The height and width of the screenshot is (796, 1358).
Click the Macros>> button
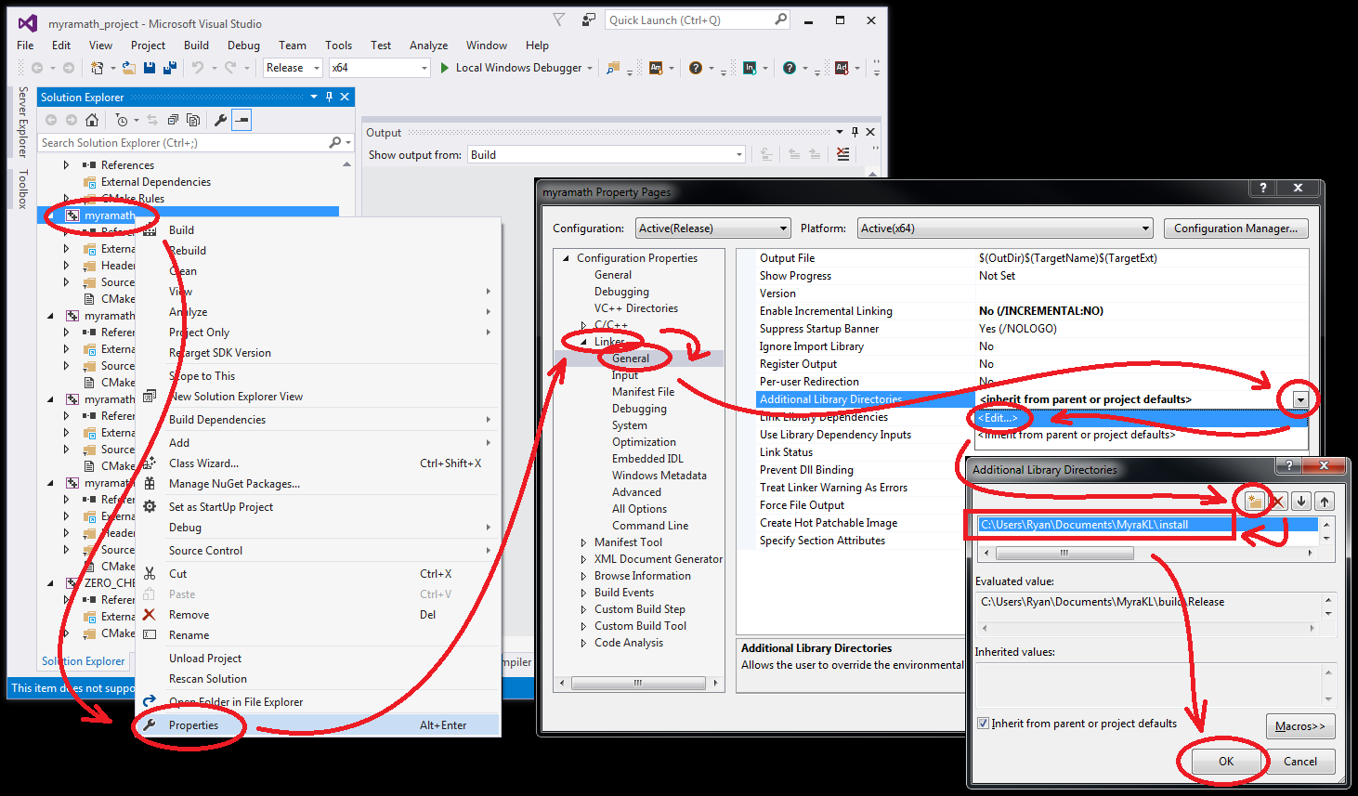click(x=1300, y=726)
